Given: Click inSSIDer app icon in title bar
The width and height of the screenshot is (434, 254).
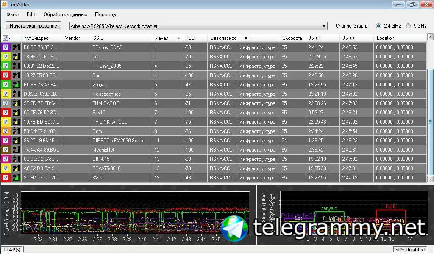Looking at the screenshot, I should [x=4, y=4].
